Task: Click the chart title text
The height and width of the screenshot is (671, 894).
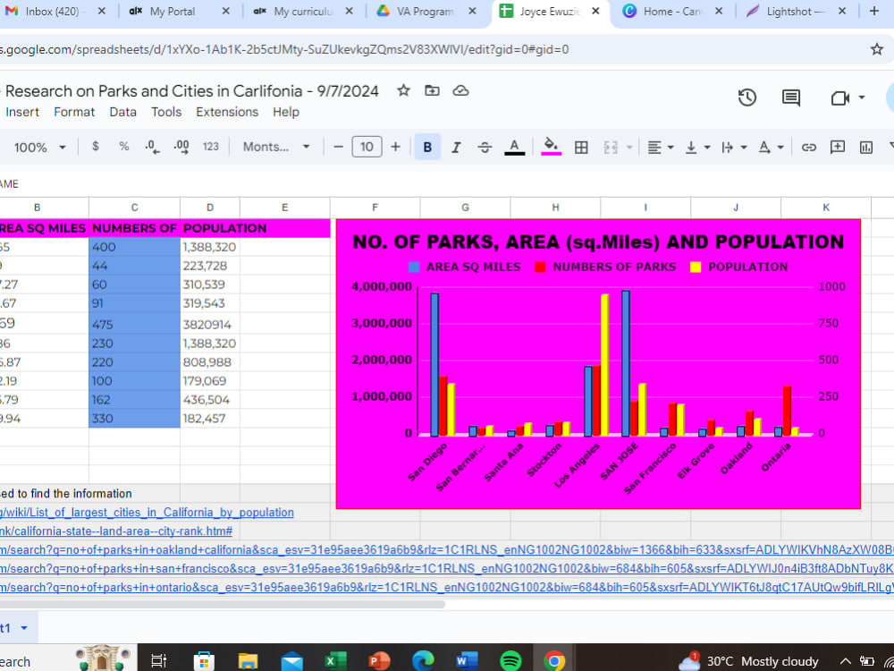Action: (x=598, y=242)
